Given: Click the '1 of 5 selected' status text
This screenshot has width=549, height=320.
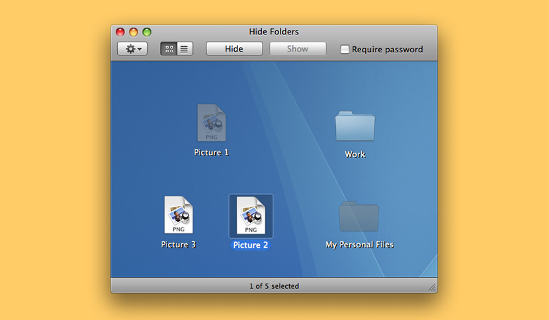Looking at the screenshot, I should [274, 286].
